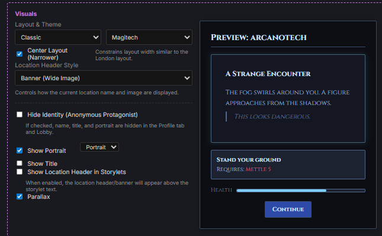Viewport: 382px width, 236px height.
Task: Open the Classic layout dropdown
Action: [x=58, y=37]
